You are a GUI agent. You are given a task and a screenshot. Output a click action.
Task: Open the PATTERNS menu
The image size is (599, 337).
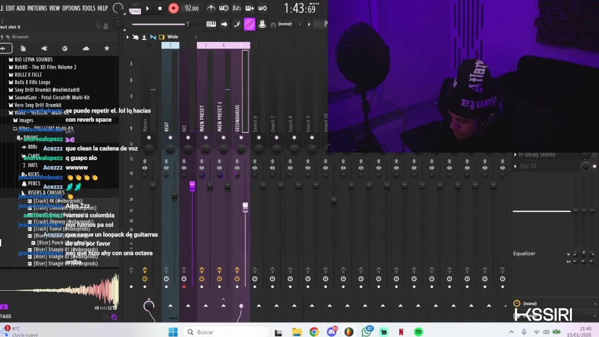point(37,8)
